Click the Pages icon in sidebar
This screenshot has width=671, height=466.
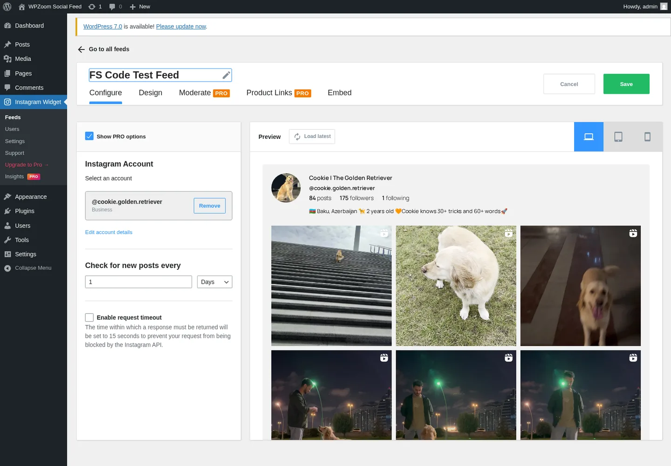[7, 73]
